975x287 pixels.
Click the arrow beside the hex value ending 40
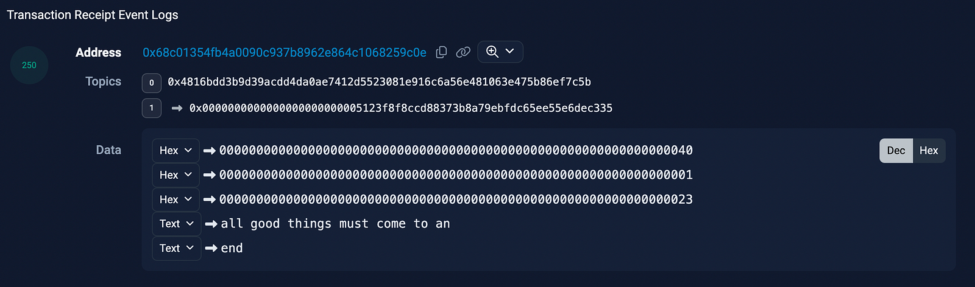pos(210,151)
